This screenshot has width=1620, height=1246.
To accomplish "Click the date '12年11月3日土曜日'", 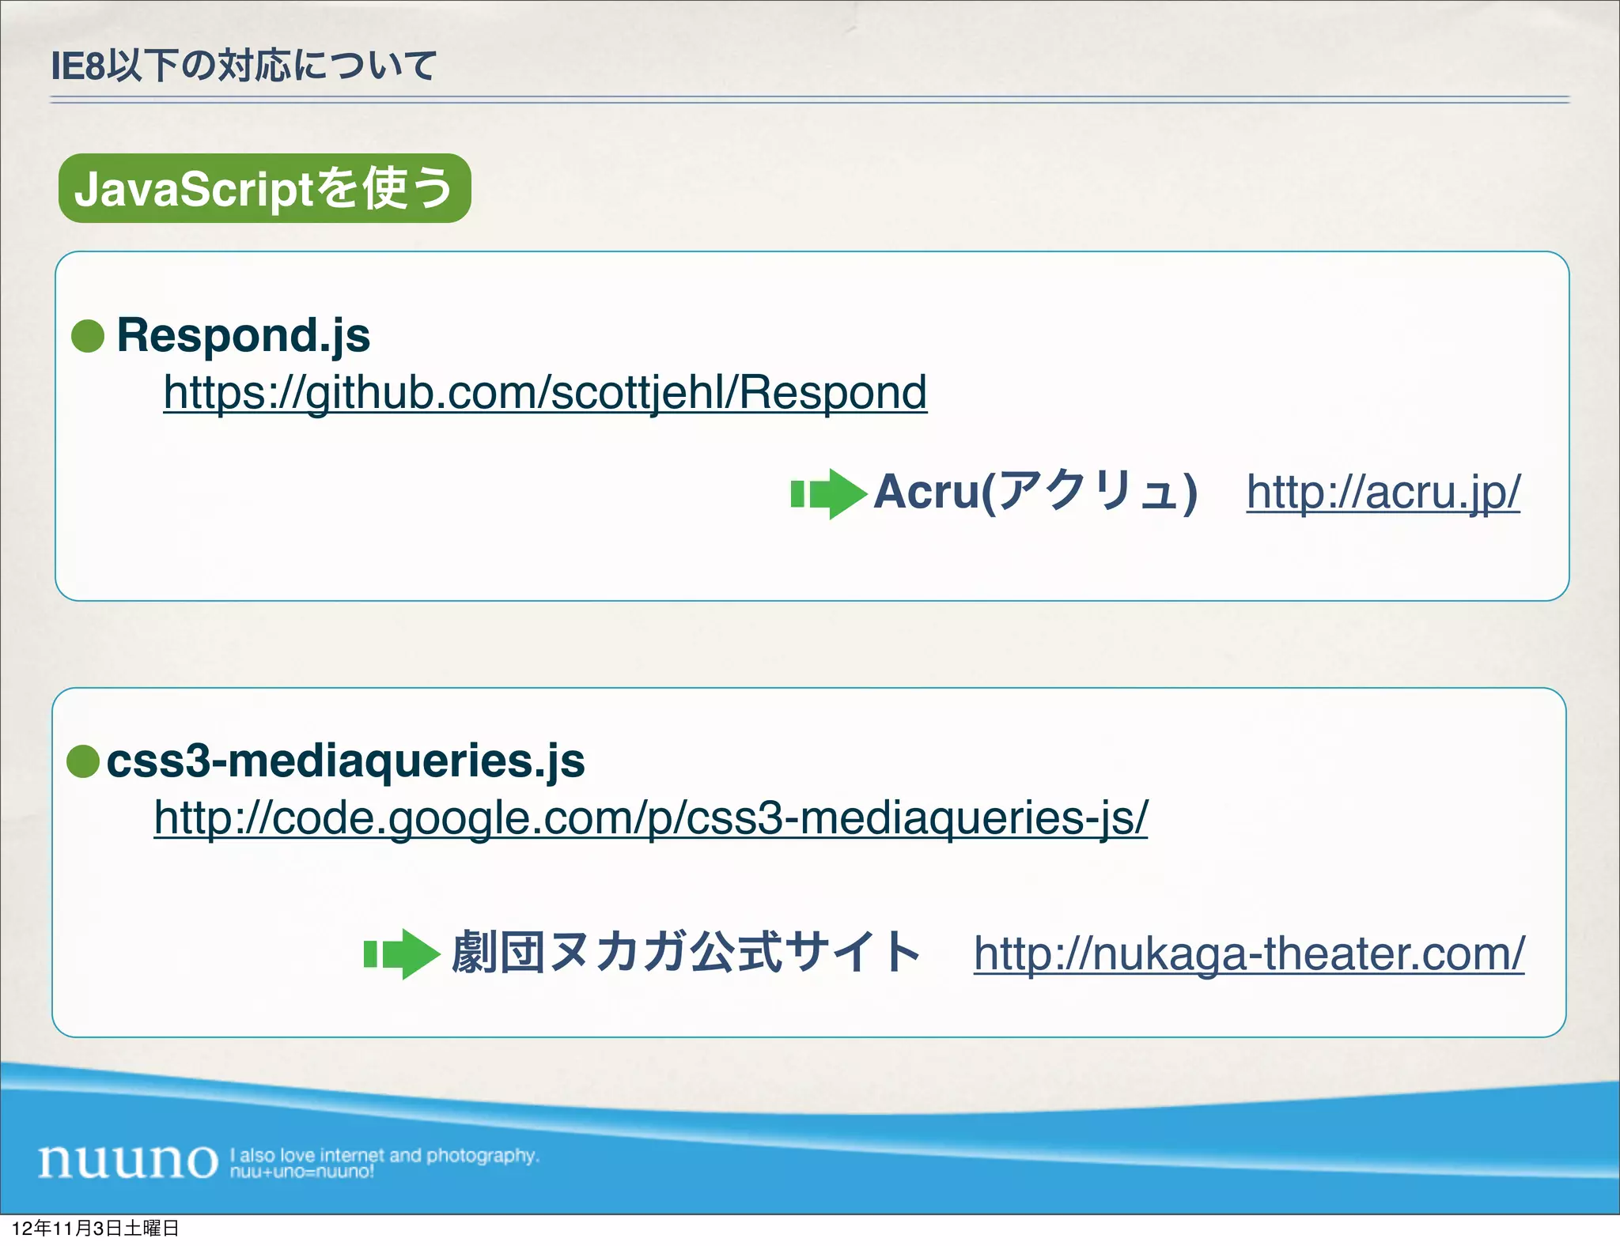I will pyautogui.click(x=96, y=1228).
